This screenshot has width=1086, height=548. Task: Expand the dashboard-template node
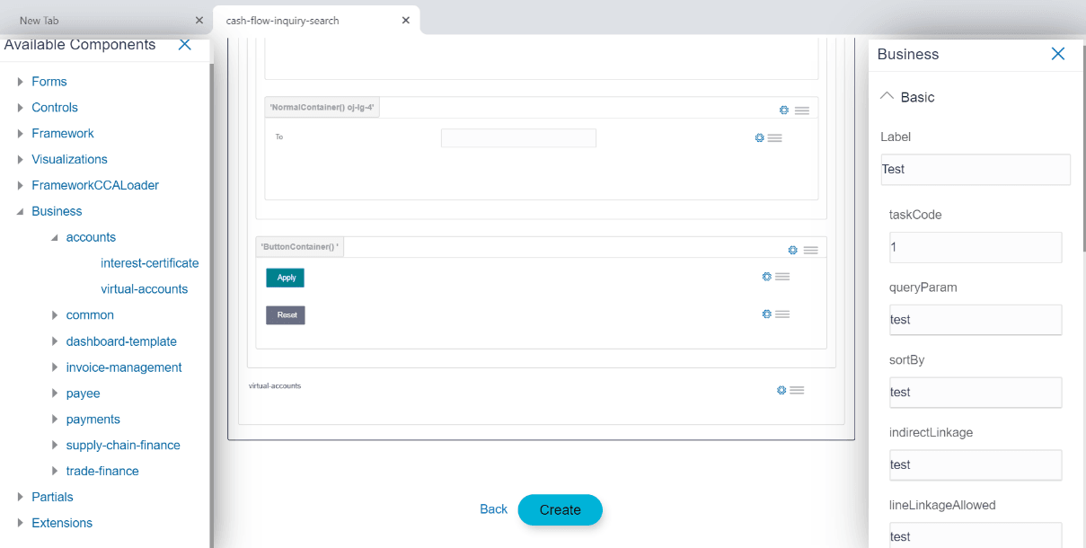55,341
